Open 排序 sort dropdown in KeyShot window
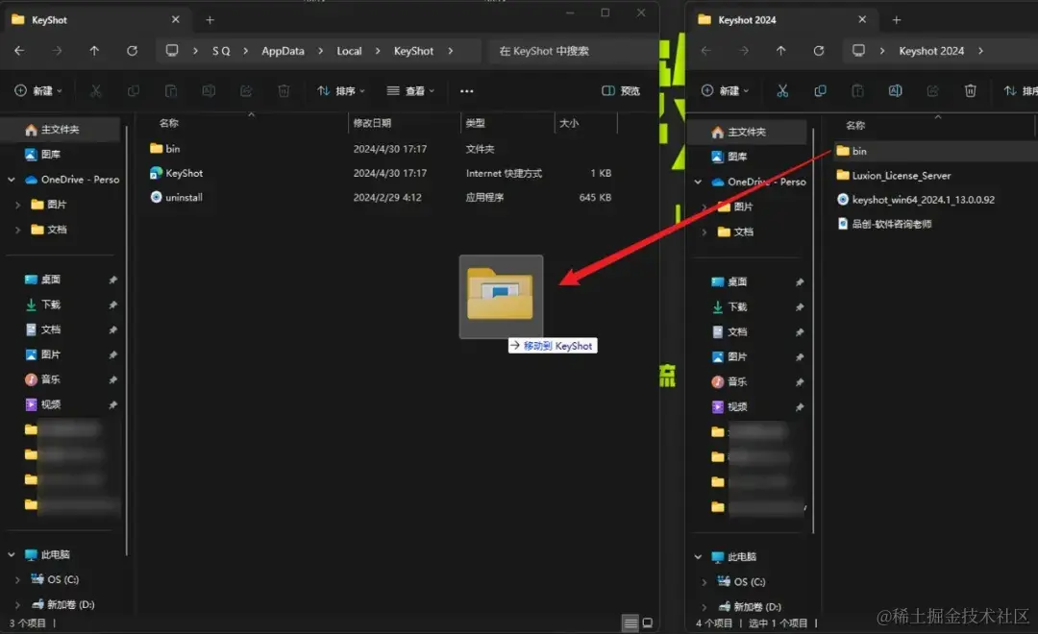Image resolution: width=1038 pixels, height=634 pixels. point(341,90)
